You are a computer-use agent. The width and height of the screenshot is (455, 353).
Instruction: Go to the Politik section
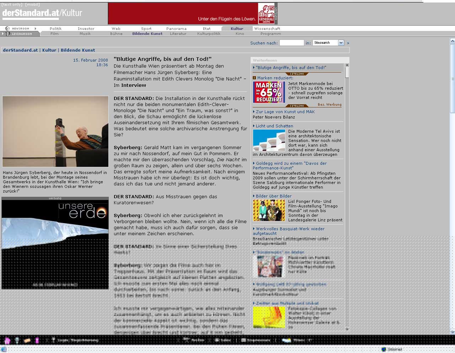pos(55,28)
